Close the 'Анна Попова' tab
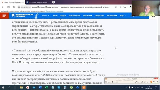Image resolution: width=160 pixels, height=90 pixels. (x=23, y=2)
